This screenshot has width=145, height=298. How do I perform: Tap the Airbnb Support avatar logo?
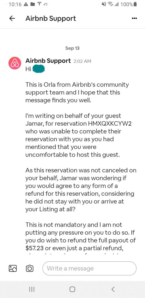click(15, 63)
